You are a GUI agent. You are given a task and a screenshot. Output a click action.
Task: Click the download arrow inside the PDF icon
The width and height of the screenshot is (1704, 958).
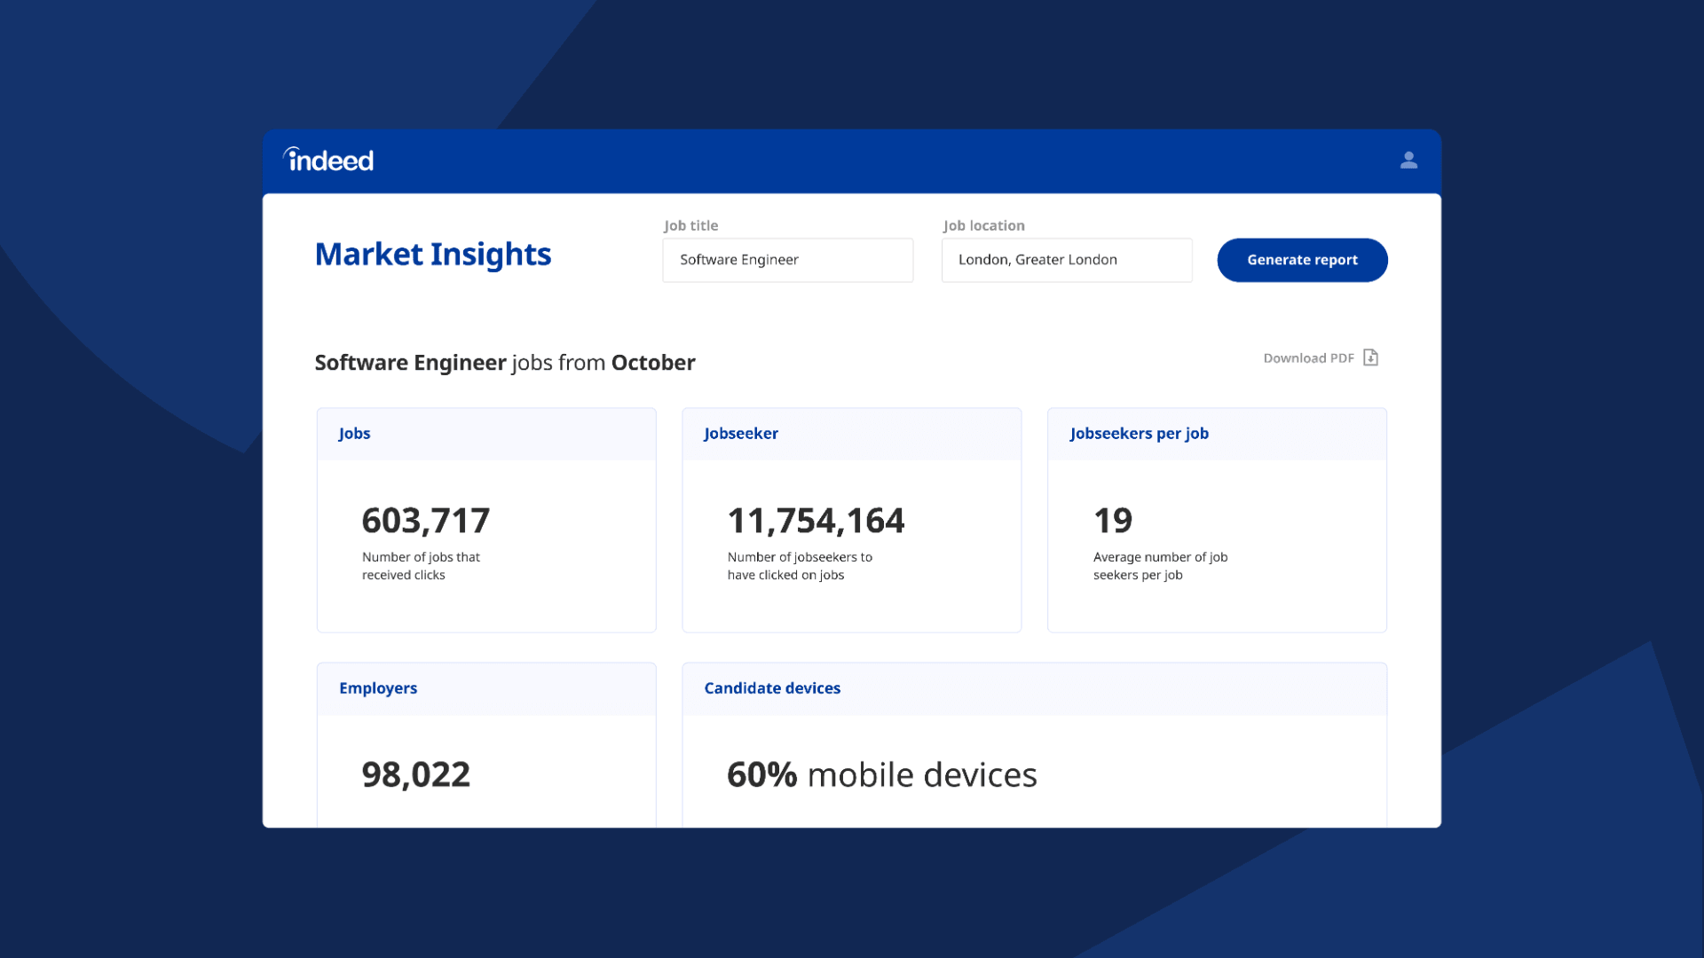point(1370,358)
